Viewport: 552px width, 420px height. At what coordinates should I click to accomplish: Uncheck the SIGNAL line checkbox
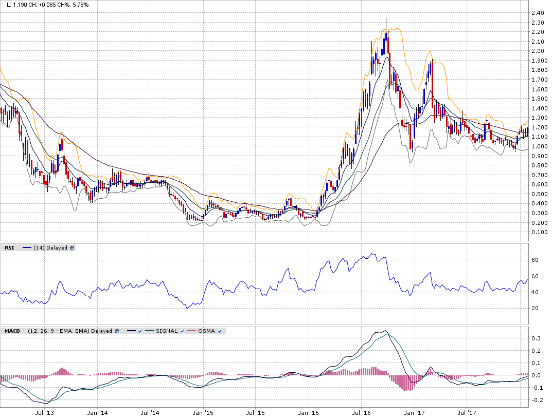click(182, 331)
